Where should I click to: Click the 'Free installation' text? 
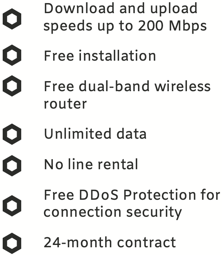click(x=100, y=56)
